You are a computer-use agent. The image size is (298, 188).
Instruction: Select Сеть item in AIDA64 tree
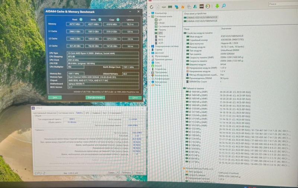[155, 62]
